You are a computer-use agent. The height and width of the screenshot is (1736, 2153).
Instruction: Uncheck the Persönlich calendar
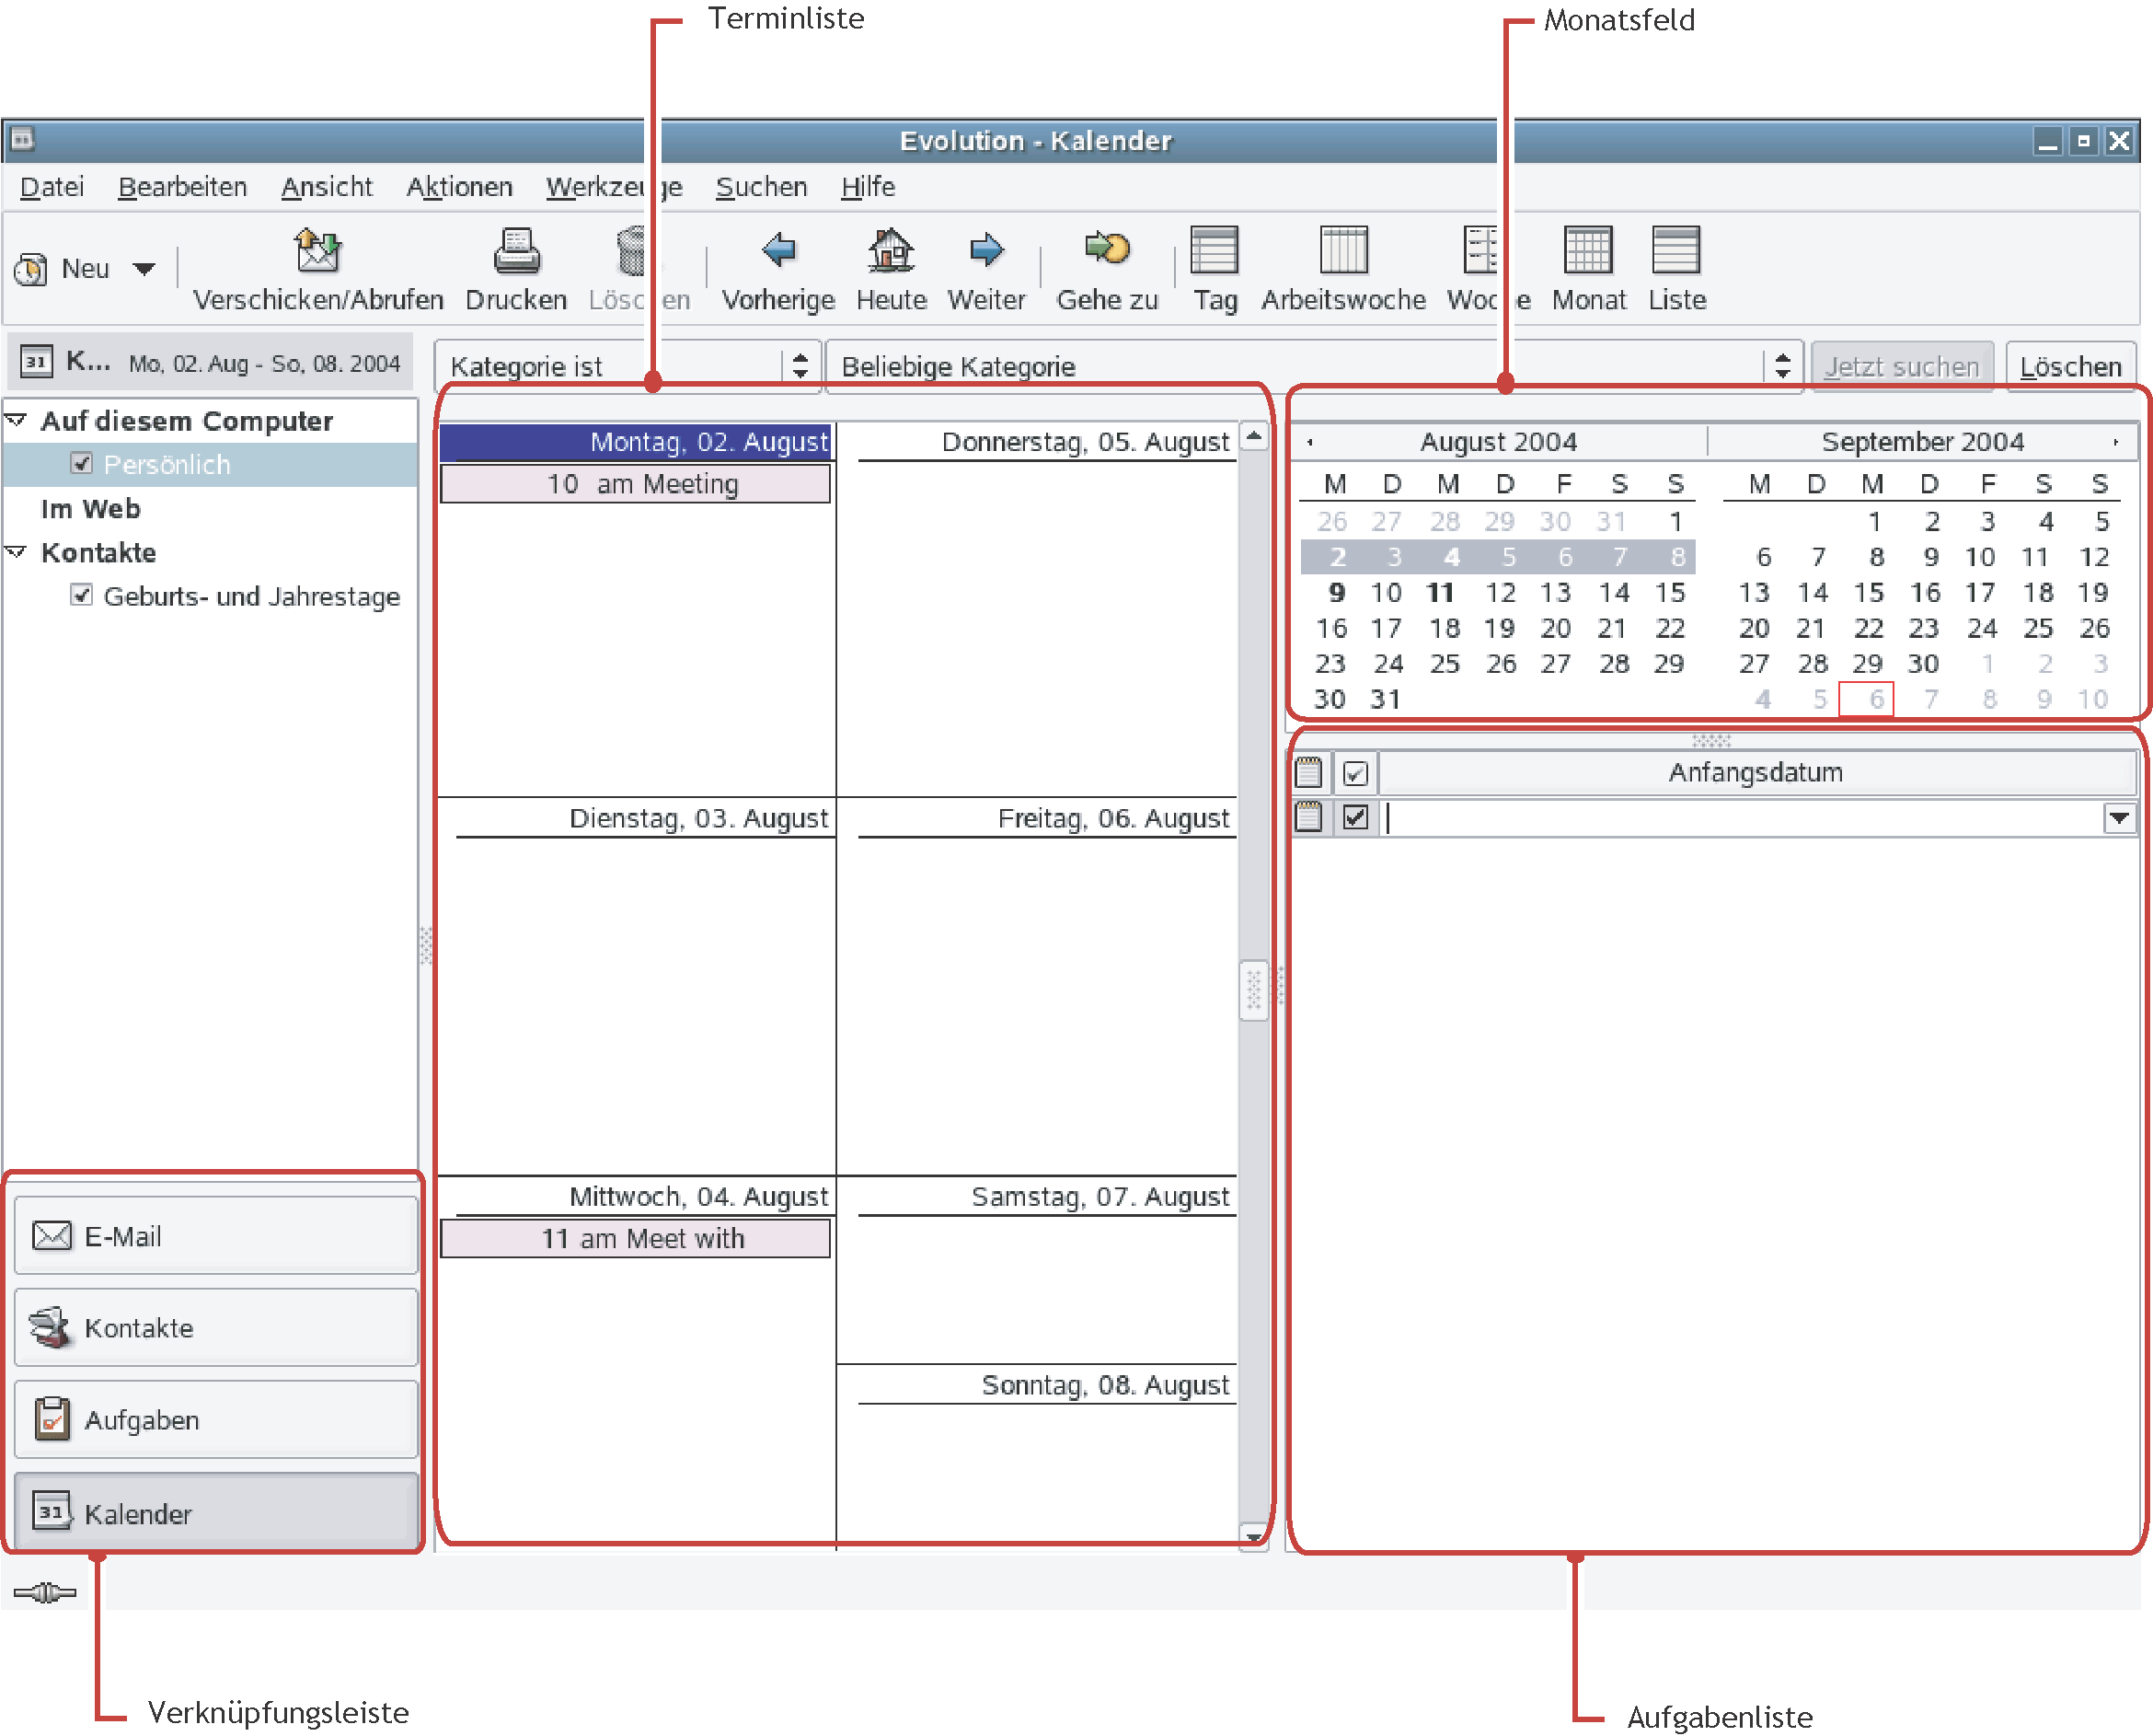click(x=80, y=464)
